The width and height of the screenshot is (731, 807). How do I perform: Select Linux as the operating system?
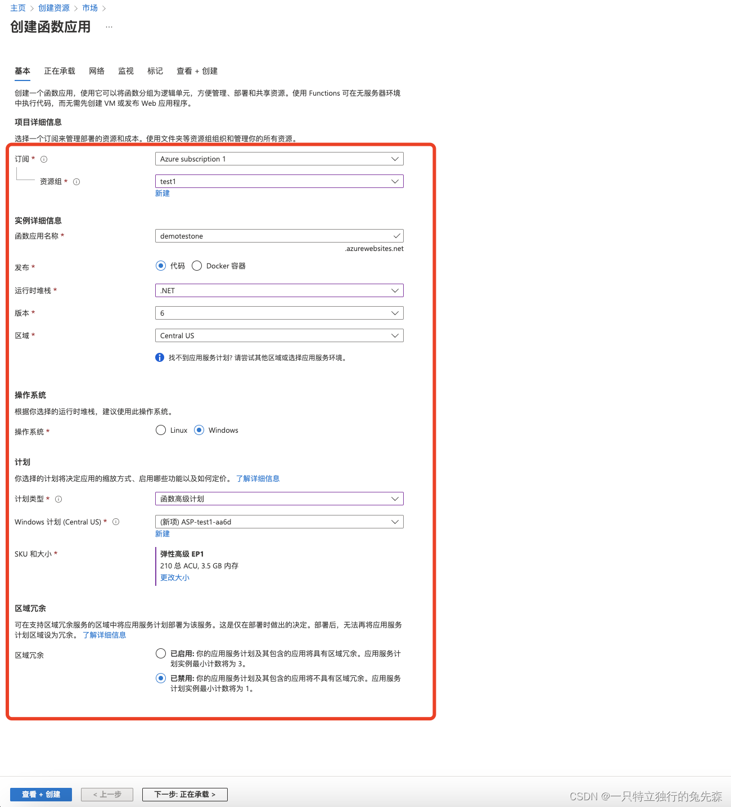click(160, 430)
